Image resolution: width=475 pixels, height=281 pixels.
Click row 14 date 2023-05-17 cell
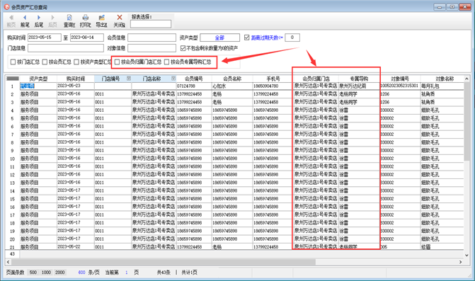76,190
